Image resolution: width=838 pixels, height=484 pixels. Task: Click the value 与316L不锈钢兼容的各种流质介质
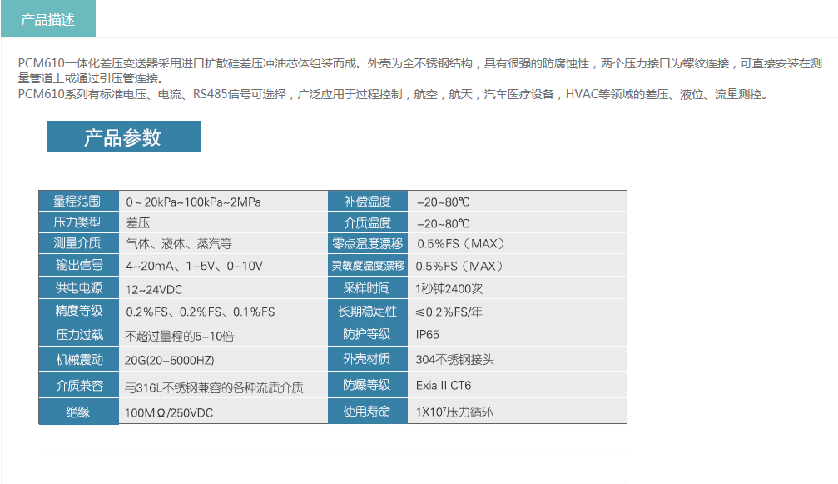click(214, 387)
